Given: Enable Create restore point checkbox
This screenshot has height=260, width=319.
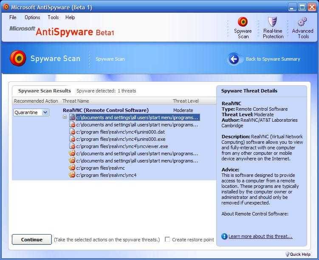Looking at the screenshot, I should click(x=167, y=239).
